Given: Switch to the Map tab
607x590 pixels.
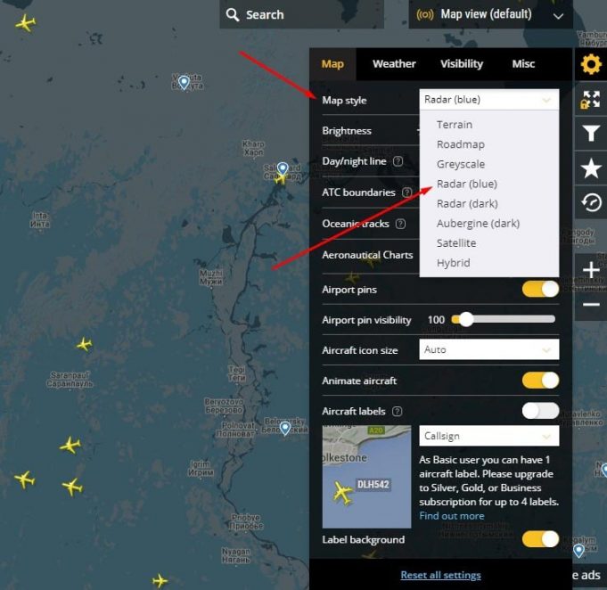Looking at the screenshot, I should (x=332, y=64).
